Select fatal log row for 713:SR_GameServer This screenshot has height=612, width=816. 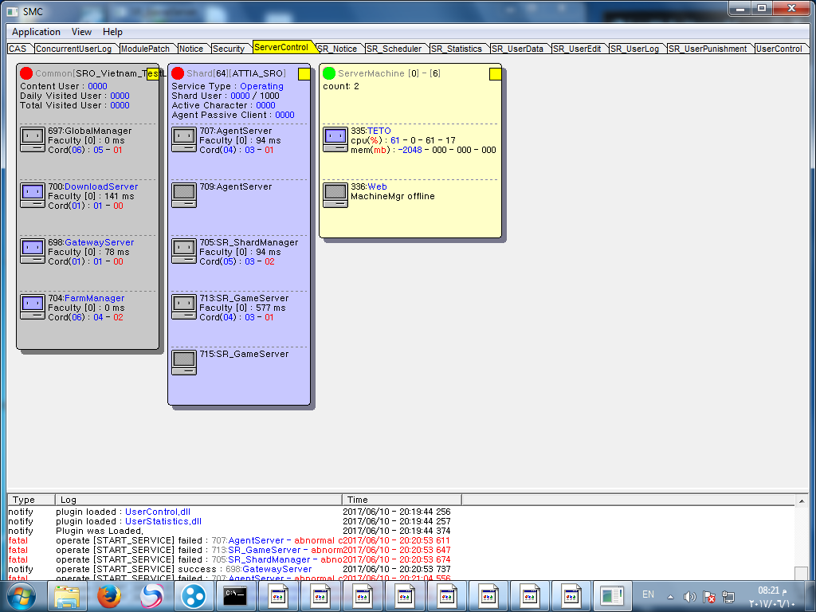click(229, 550)
